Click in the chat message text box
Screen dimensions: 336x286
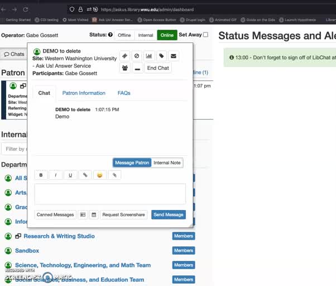(x=110, y=194)
